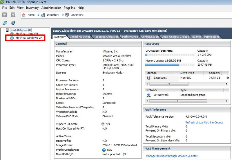Click the Drive Type column header
The width and height of the screenshot is (232, 160).
click(191, 73)
